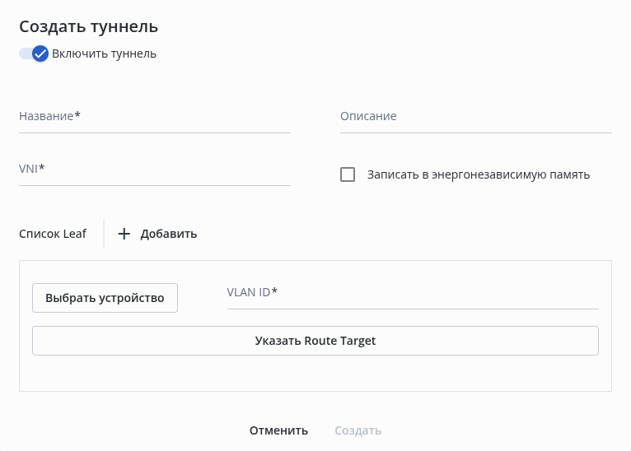This screenshot has width=631, height=451.
Task: Click the required asterisk after Название
Action: [x=77, y=116]
